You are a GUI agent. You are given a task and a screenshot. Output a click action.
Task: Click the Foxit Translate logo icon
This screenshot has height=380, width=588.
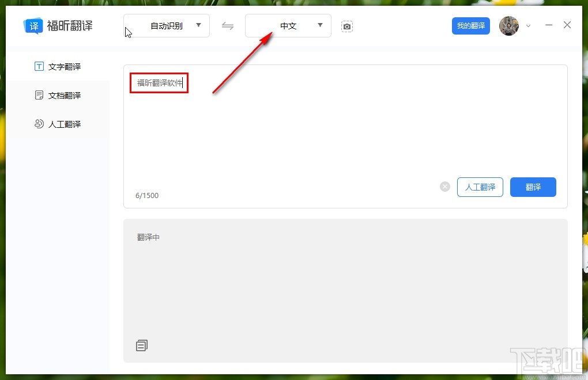click(33, 26)
